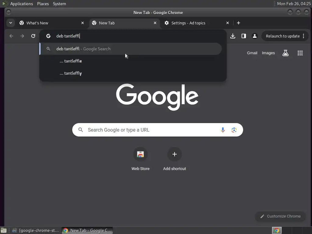Image resolution: width=312 pixels, height=234 pixels.
Task: Expand the tab search dropdown chevron
Action: click(11, 23)
